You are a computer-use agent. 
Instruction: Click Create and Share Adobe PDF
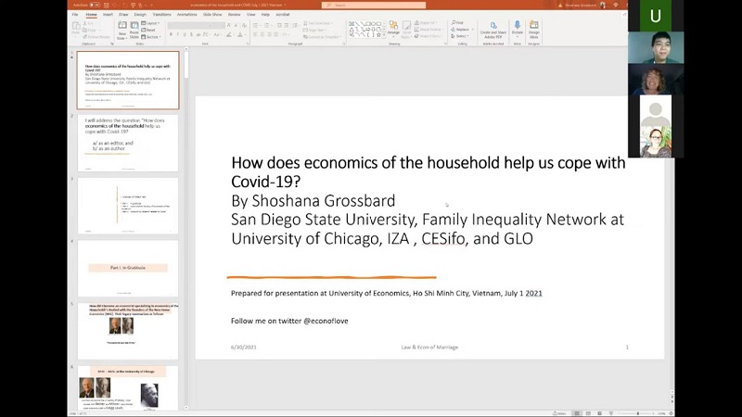(x=493, y=30)
